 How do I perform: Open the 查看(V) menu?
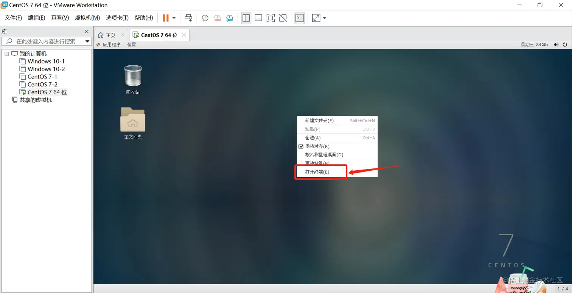(x=60, y=18)
